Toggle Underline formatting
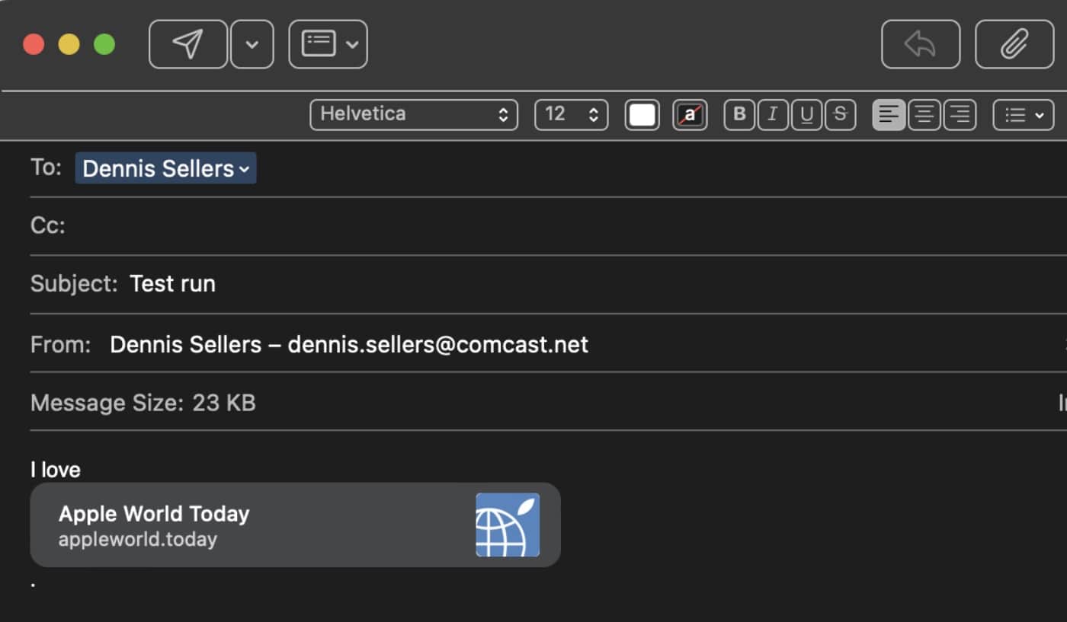 806,115
